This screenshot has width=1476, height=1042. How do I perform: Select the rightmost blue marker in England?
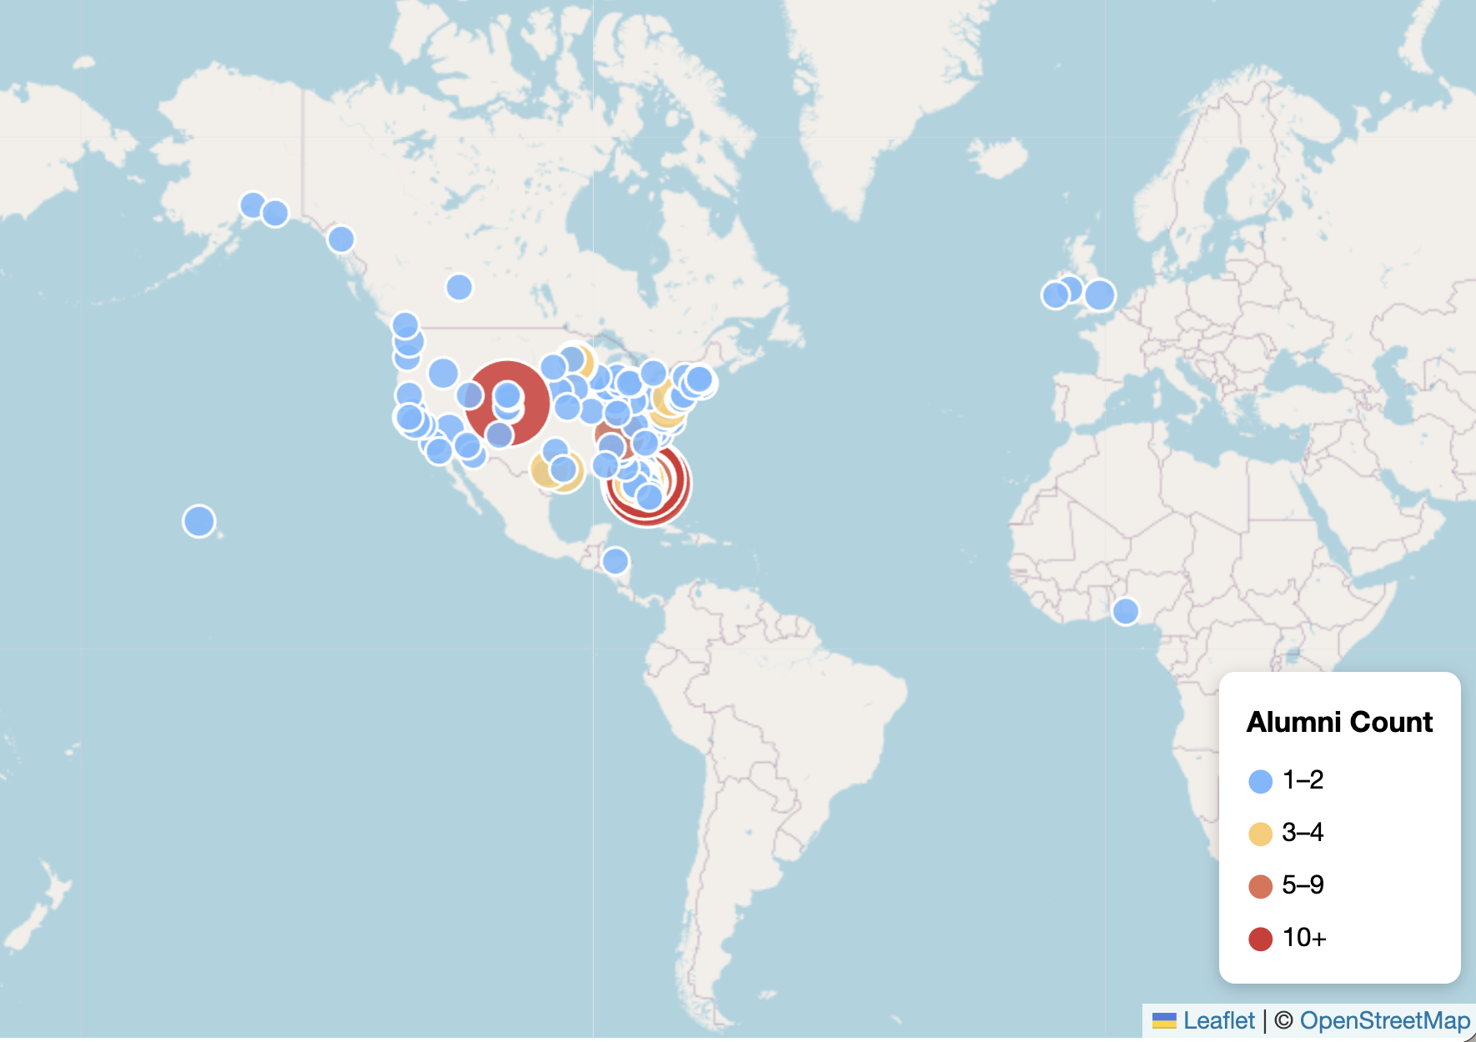tap(1100, 294)
